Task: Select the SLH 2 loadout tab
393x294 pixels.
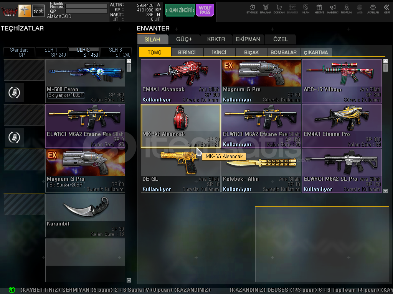Action: [84, 52]
